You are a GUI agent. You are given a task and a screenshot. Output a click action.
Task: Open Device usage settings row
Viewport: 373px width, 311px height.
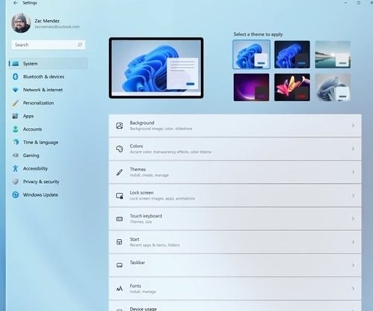tap(235, 306)
